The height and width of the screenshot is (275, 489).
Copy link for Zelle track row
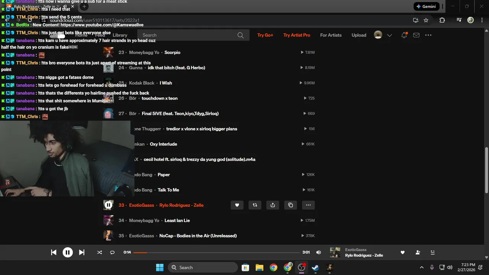291,205
